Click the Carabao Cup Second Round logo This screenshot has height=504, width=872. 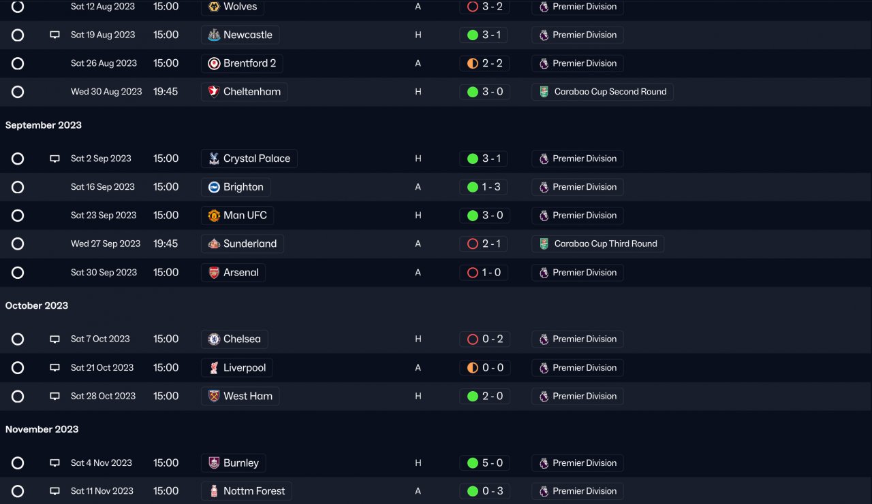(x=544, y=92)
